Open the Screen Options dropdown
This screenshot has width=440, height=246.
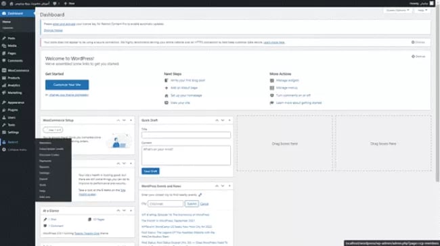(397, 10)
